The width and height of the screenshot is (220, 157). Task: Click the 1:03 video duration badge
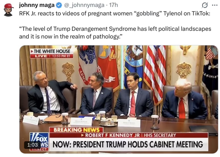click(x=32, y=145)
